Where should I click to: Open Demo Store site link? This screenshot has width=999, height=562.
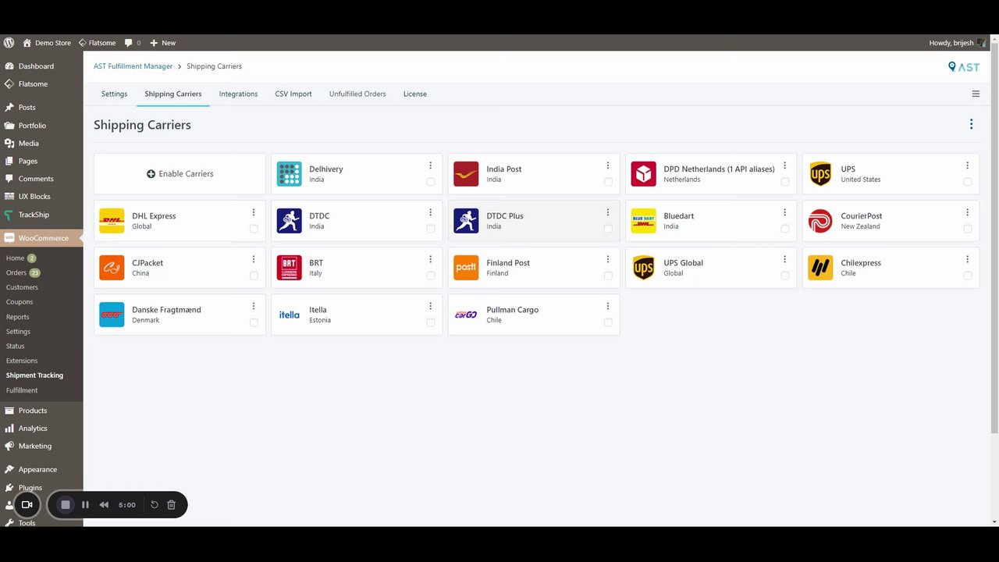coord(47,43)
